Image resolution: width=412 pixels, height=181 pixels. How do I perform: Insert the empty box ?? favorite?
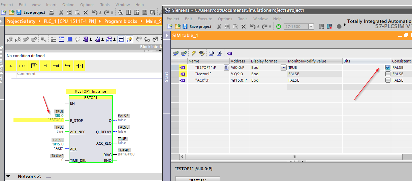click(34, 66)
